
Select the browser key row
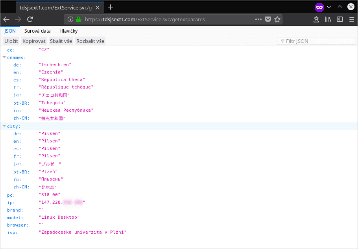pyautogui.click(x=179, y=225)
